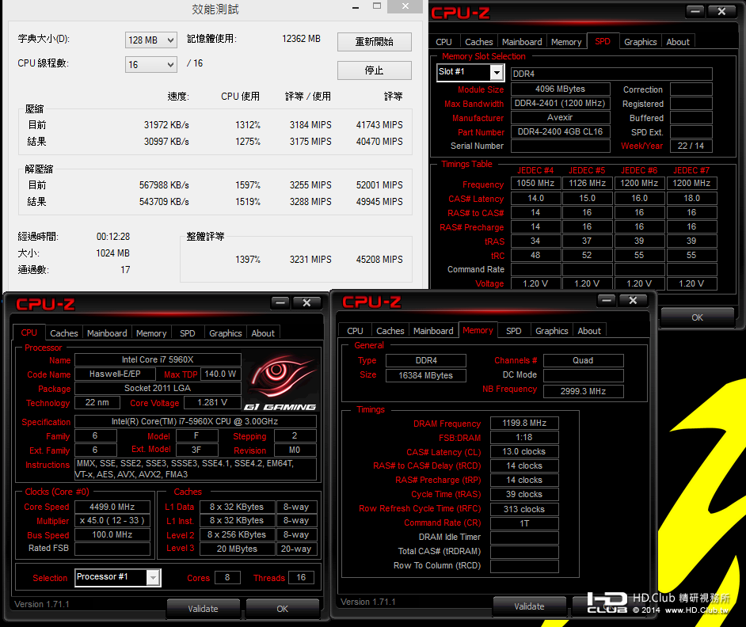Minimize the CPU-Z processor window
Image resolution: width=746 pixels, height=627 pixels.
tap(280, 302)
